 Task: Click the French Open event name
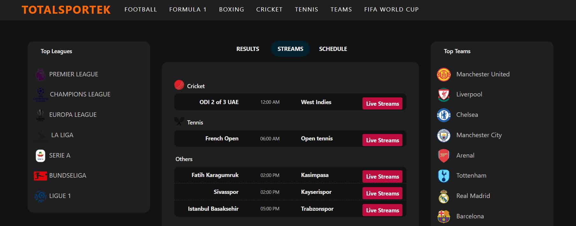[222, 139]
